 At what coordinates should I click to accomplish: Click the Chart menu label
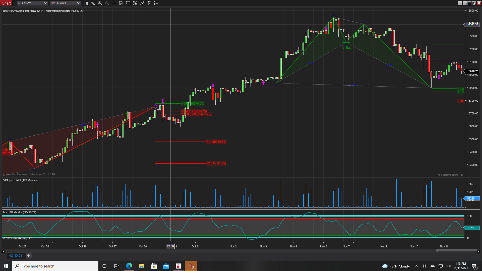(6, 3)
